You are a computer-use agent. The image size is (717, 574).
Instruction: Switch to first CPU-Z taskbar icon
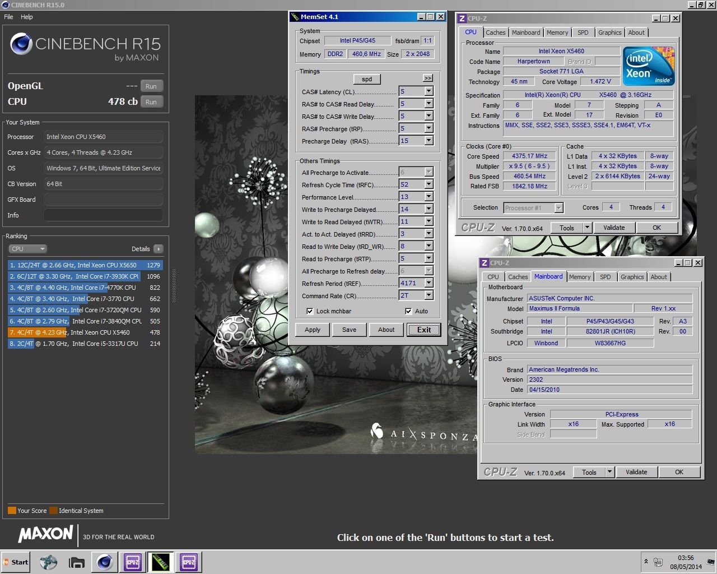(x=132, y=562)
